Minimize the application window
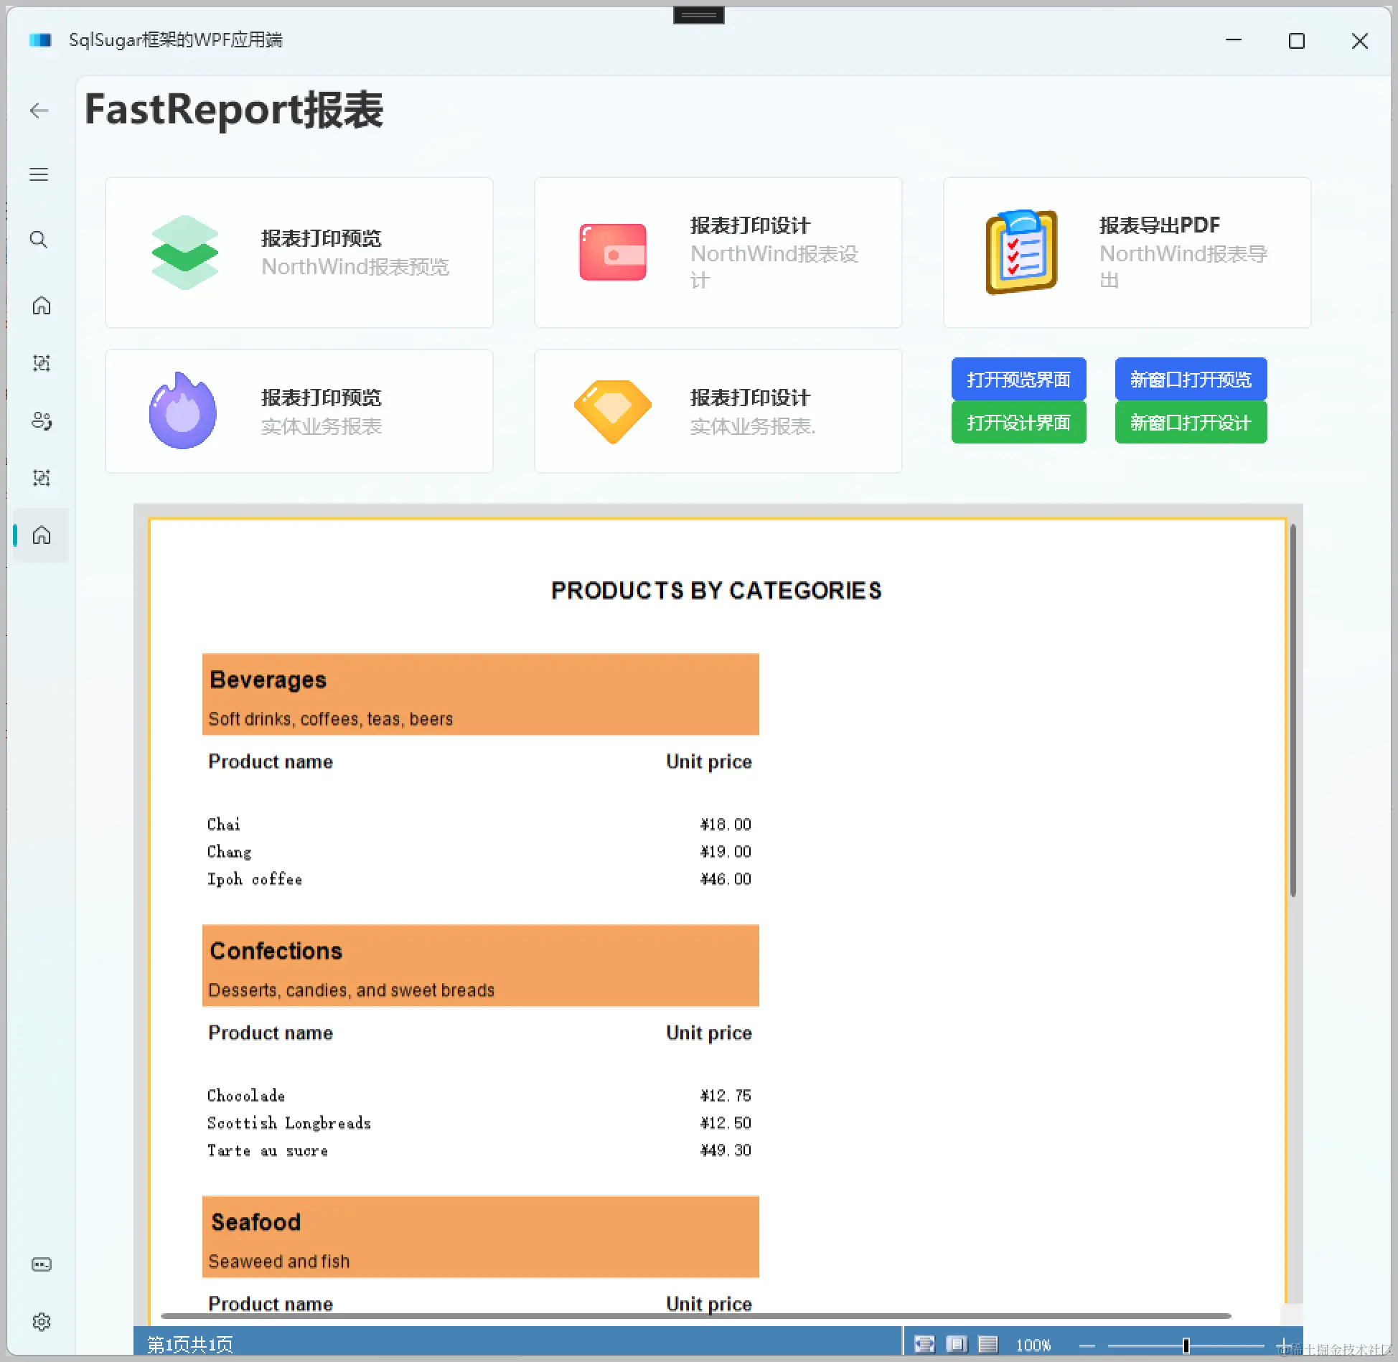Image resolution: width=1398 pixels, height=1362 pixels. coord(1234,41)
